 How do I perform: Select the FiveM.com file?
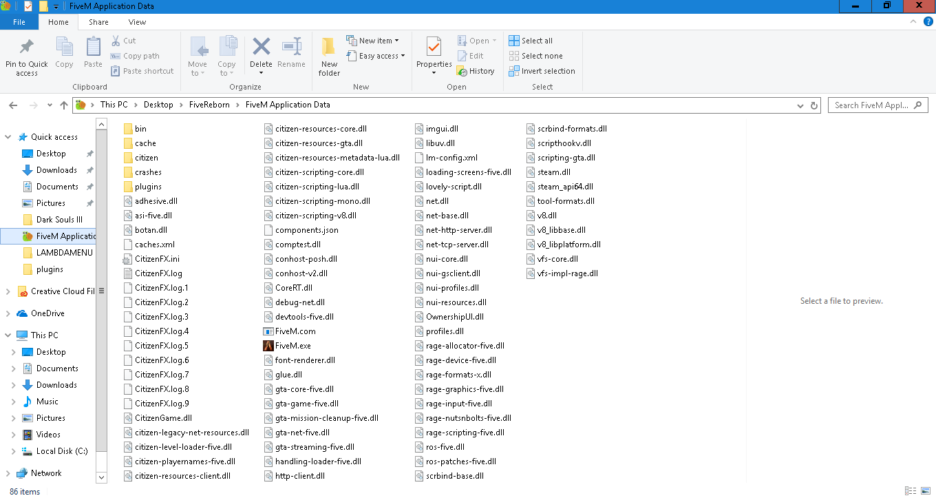(x=290, y=331)
